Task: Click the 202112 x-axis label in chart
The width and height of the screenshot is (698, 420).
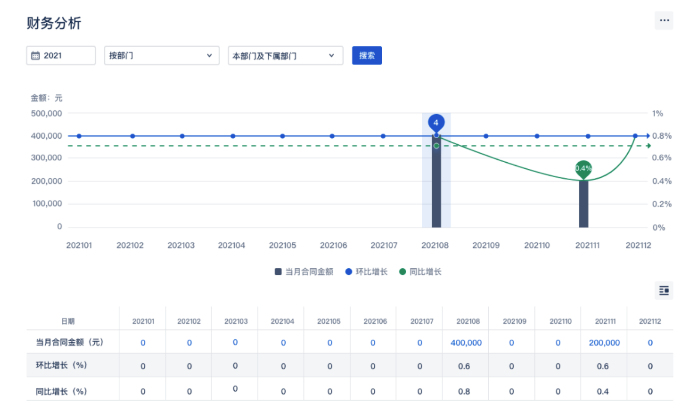Action: 638,246
